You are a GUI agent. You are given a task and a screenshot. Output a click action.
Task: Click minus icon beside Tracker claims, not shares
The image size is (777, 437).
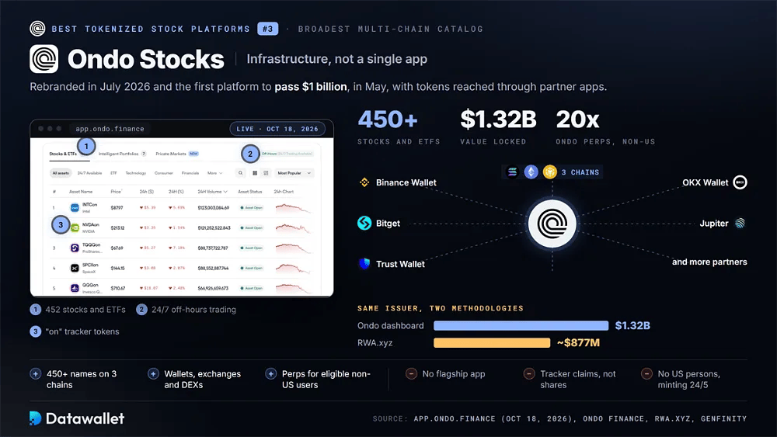coord(529,374)
